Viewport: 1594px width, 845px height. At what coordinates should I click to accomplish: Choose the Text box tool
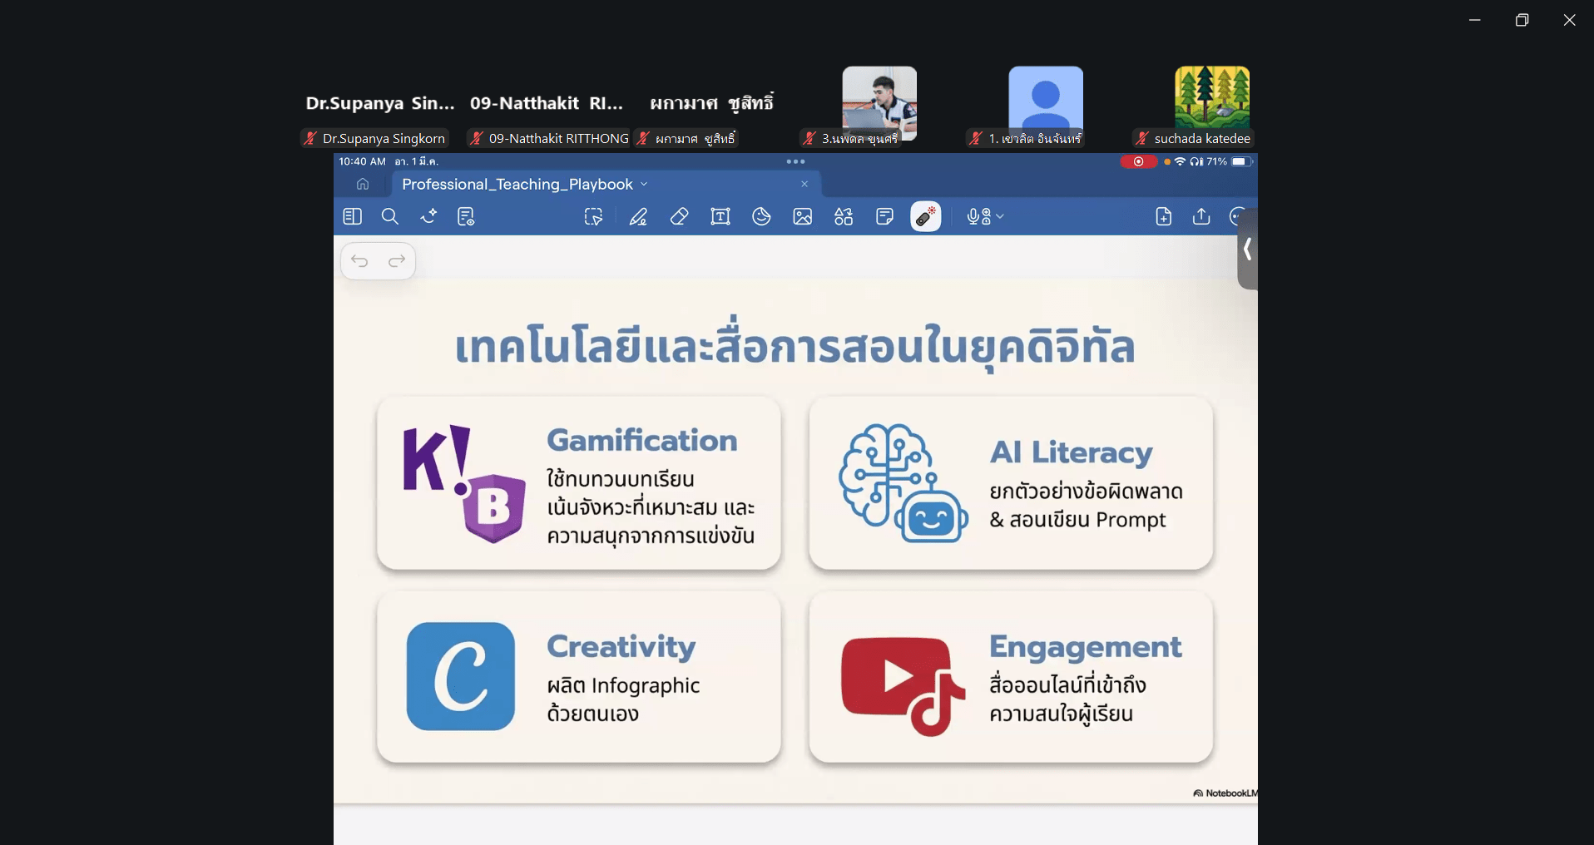tap(720, 217)
